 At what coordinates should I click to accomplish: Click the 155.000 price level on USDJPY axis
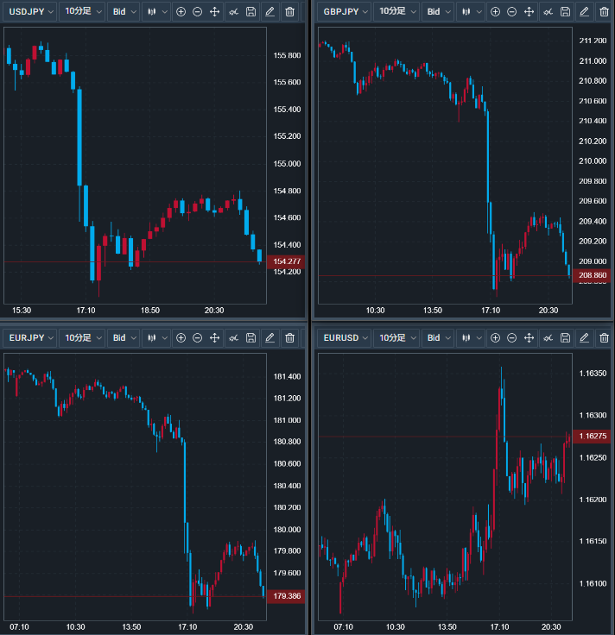pos(287,164)
